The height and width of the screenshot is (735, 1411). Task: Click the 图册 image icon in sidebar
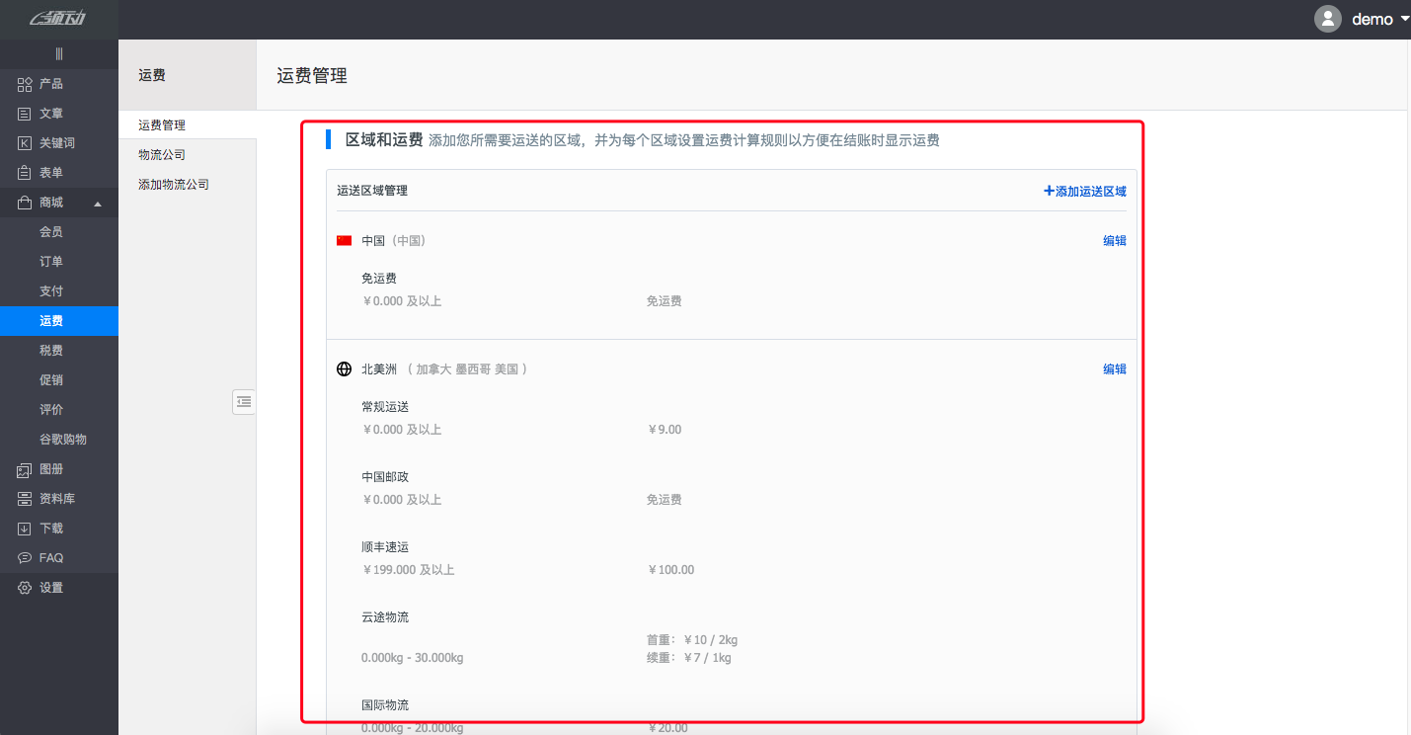tap(25, 469)
